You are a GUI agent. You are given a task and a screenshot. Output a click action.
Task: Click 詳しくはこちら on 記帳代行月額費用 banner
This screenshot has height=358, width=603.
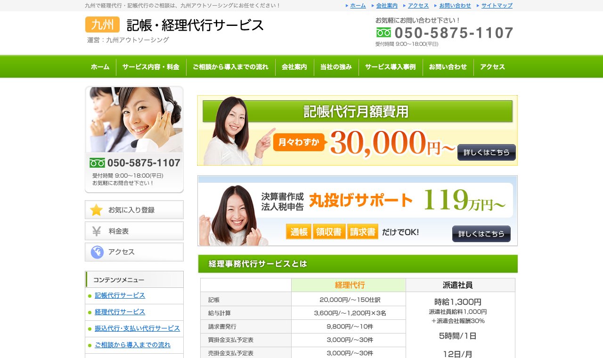click(x=487, y=153)
